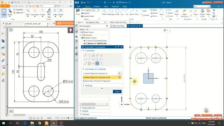
Task: Open the Tools ribbon tab
Action: coord(125,6)
